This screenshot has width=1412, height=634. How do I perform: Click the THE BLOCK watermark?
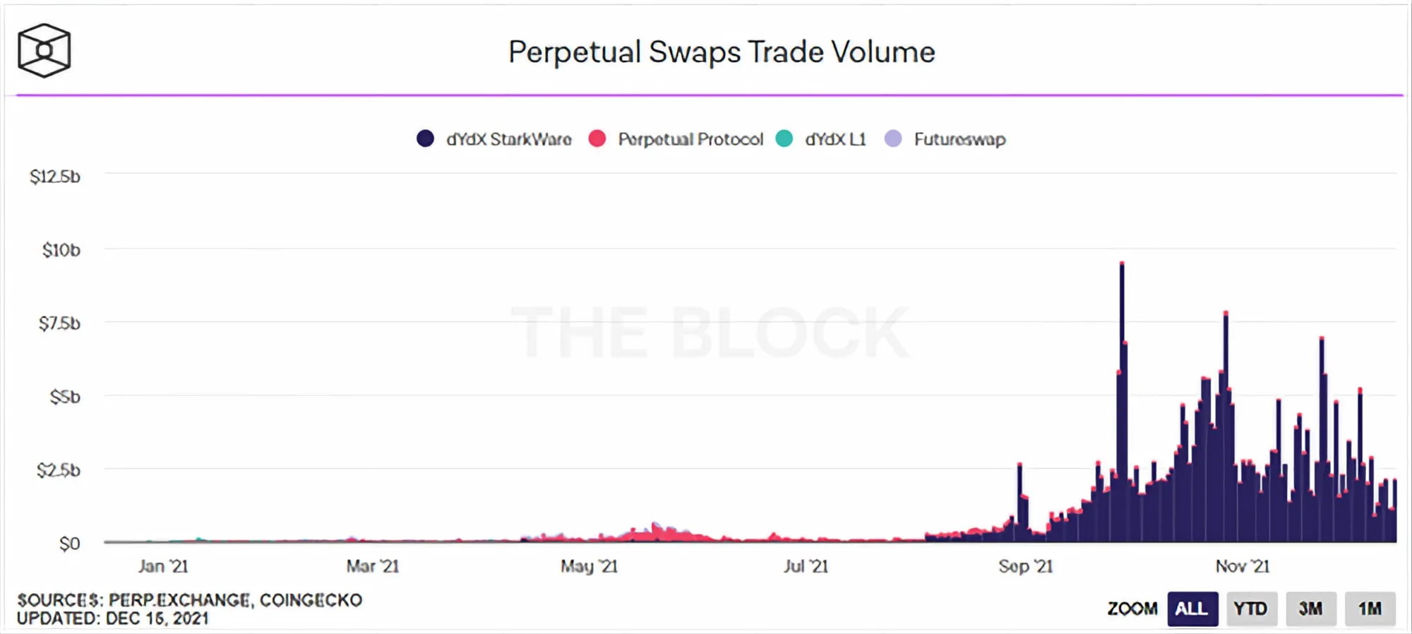(710, 332)
